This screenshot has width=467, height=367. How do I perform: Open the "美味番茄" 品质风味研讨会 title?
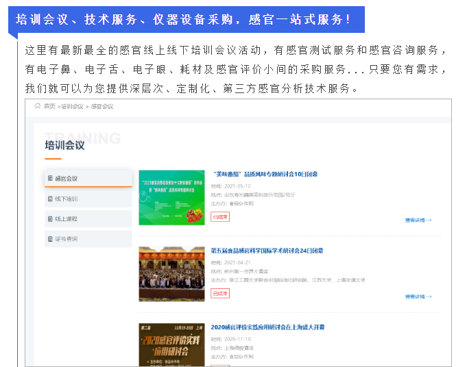[264, 175]
